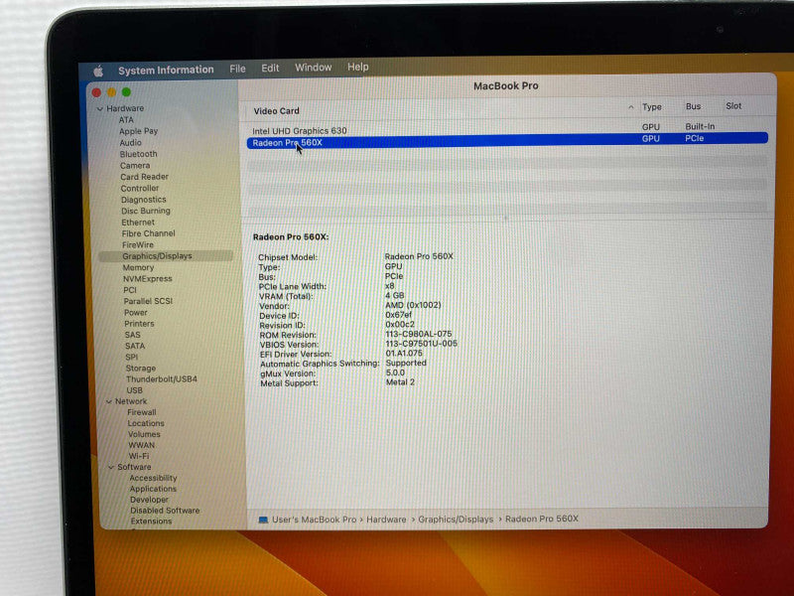The height and width of the screenshot is (596, 794).
Task: Select NVMExpress in sidebar
Action: point(147,279)
